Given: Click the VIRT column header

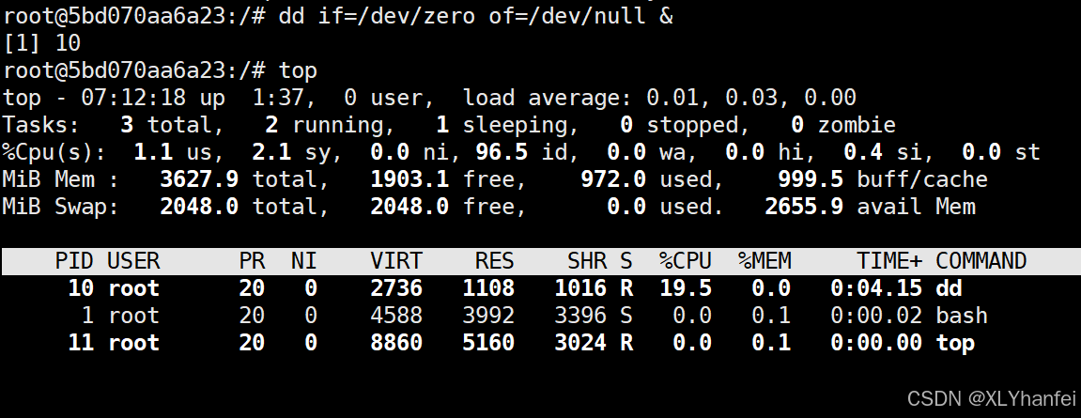Looking at the screenshot, I should click(396, 261).
